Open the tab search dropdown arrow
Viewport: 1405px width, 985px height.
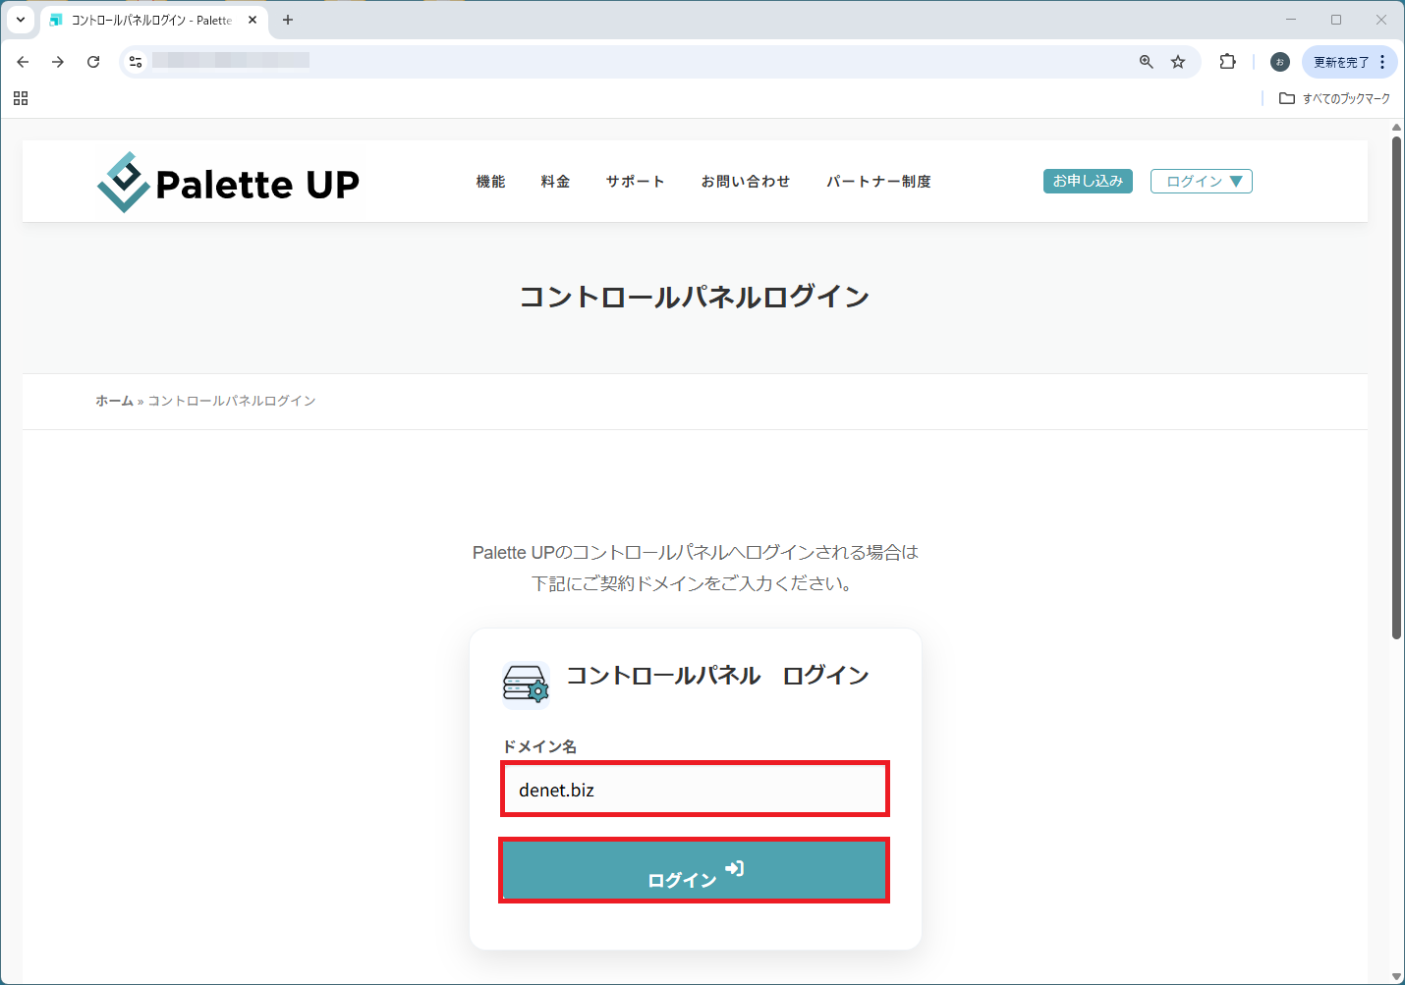click(x=21, y=20)
